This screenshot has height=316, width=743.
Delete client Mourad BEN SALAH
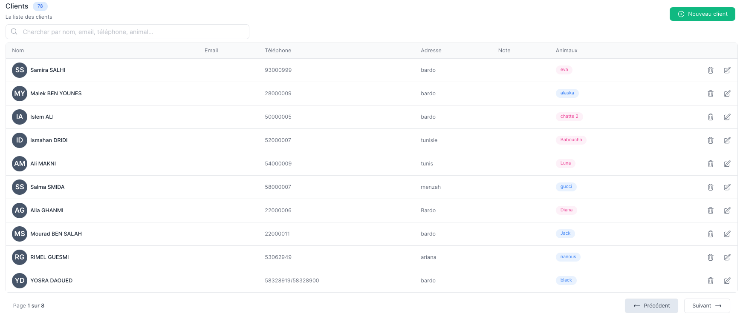[711, 234]
